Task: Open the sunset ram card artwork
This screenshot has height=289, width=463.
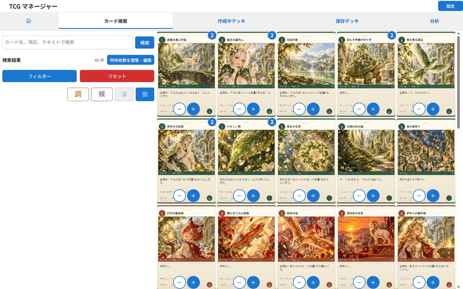Action: 366,238
